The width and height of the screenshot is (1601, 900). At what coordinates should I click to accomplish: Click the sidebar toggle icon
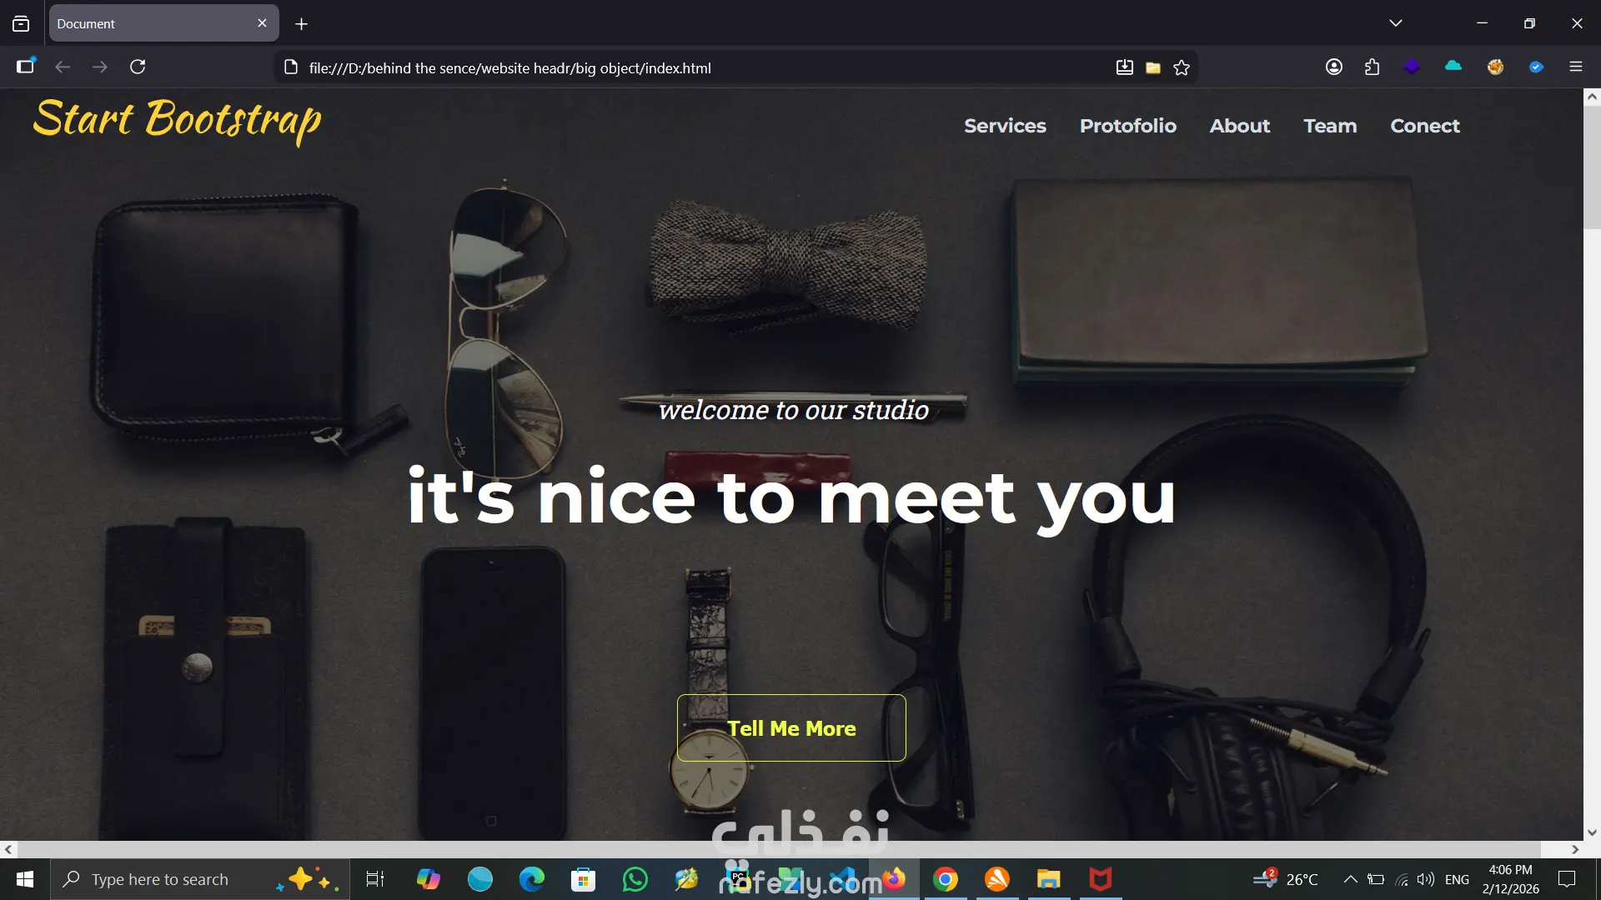pos(25,67)
